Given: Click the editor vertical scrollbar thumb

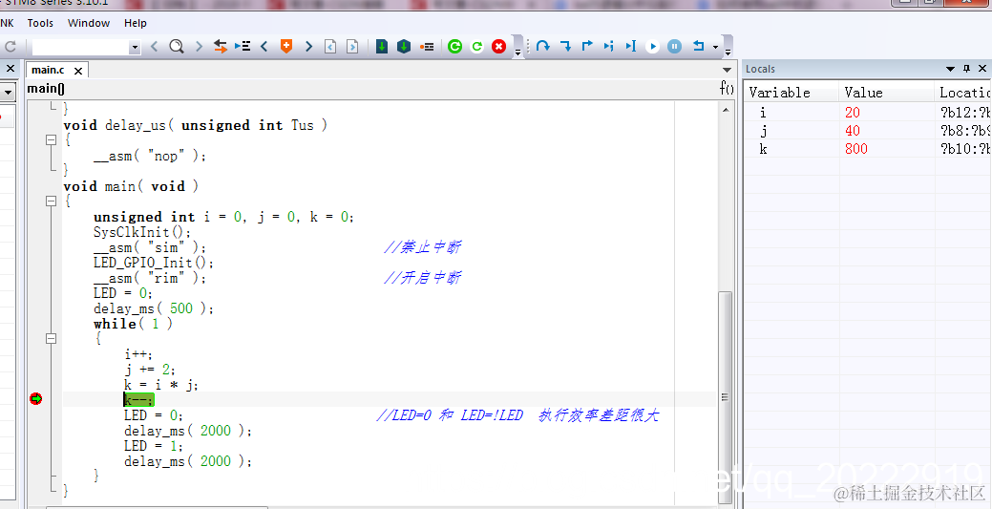Looking at the screenshot, I should click(725, 396).
